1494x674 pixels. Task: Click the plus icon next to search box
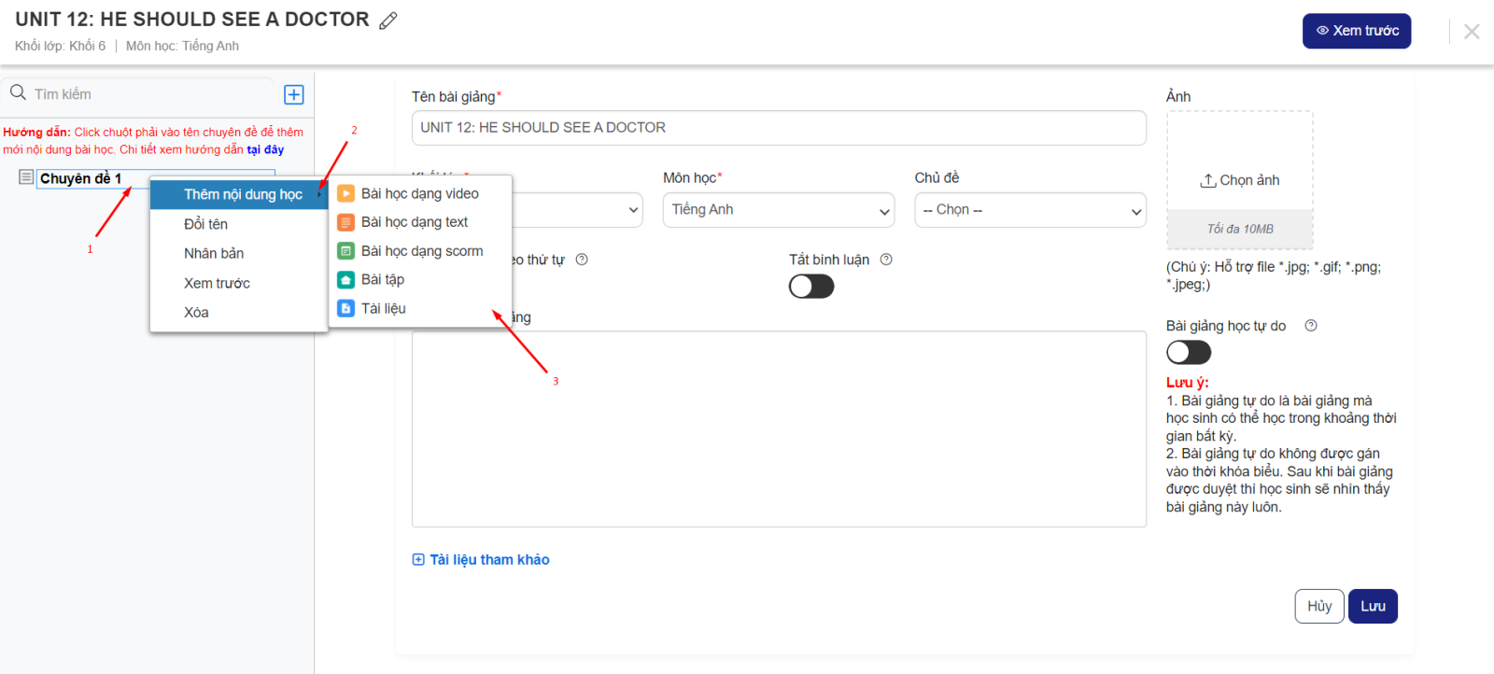(x=293, y=94)
